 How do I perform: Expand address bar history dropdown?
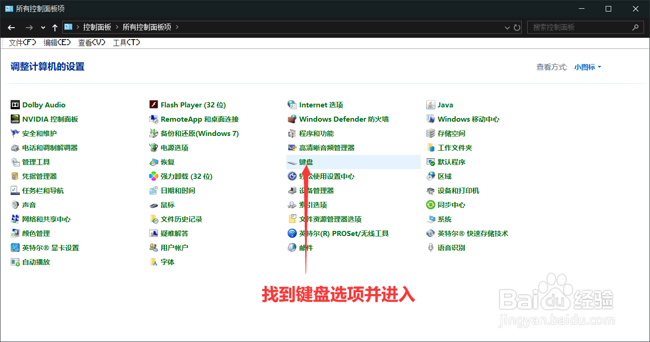point(508,28)
